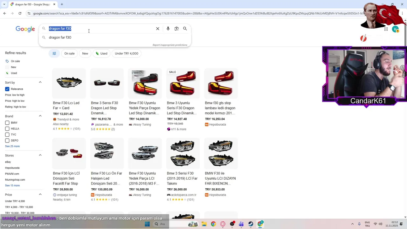
Task: Sort by Price: high to low
Action: point(15,101)
